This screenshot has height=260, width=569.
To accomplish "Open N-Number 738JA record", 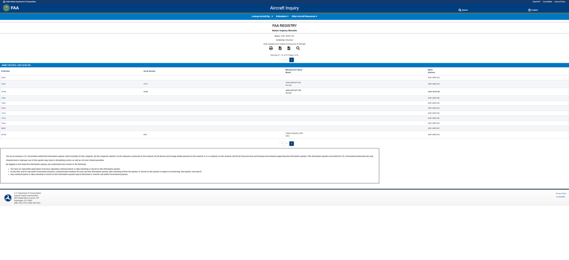I will coord(3,98).
